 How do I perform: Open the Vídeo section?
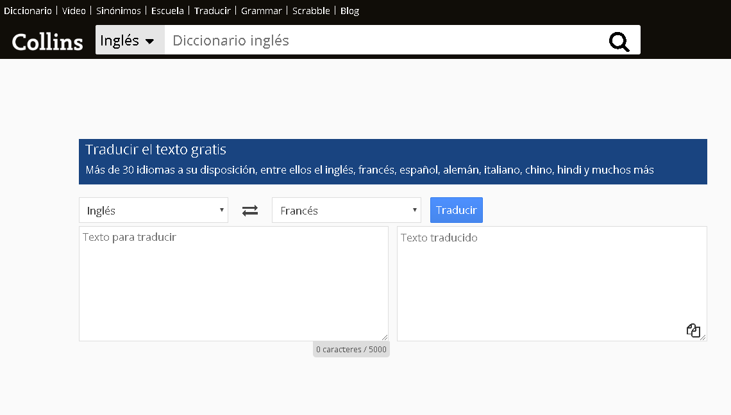point(73,10)
